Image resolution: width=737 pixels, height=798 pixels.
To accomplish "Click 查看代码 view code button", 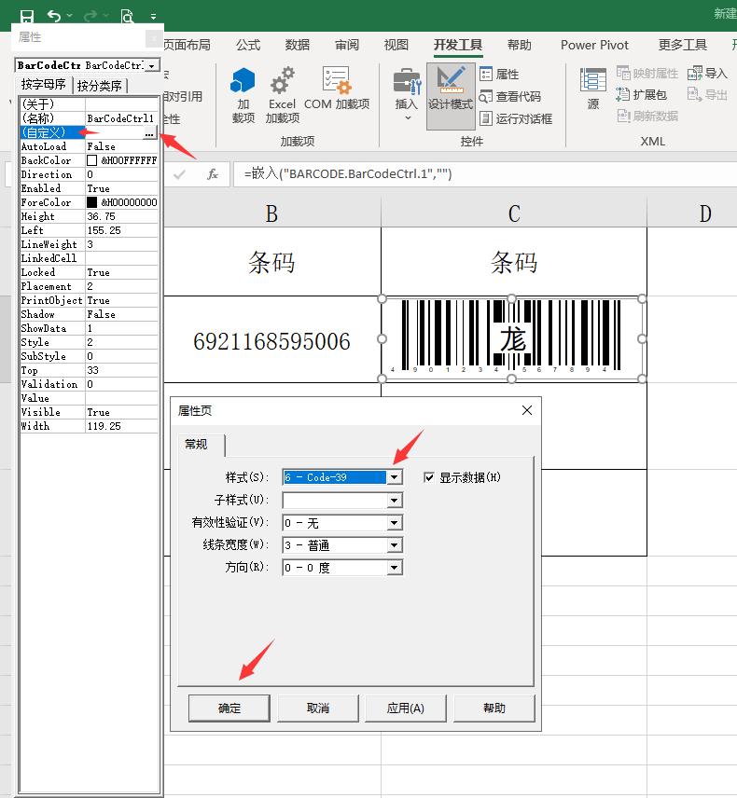I will coord(510,96).
